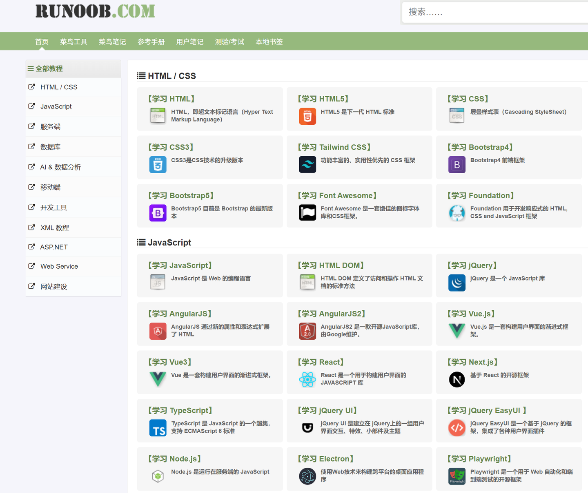Open 用户笔记 in the navbar

point(190,42)
